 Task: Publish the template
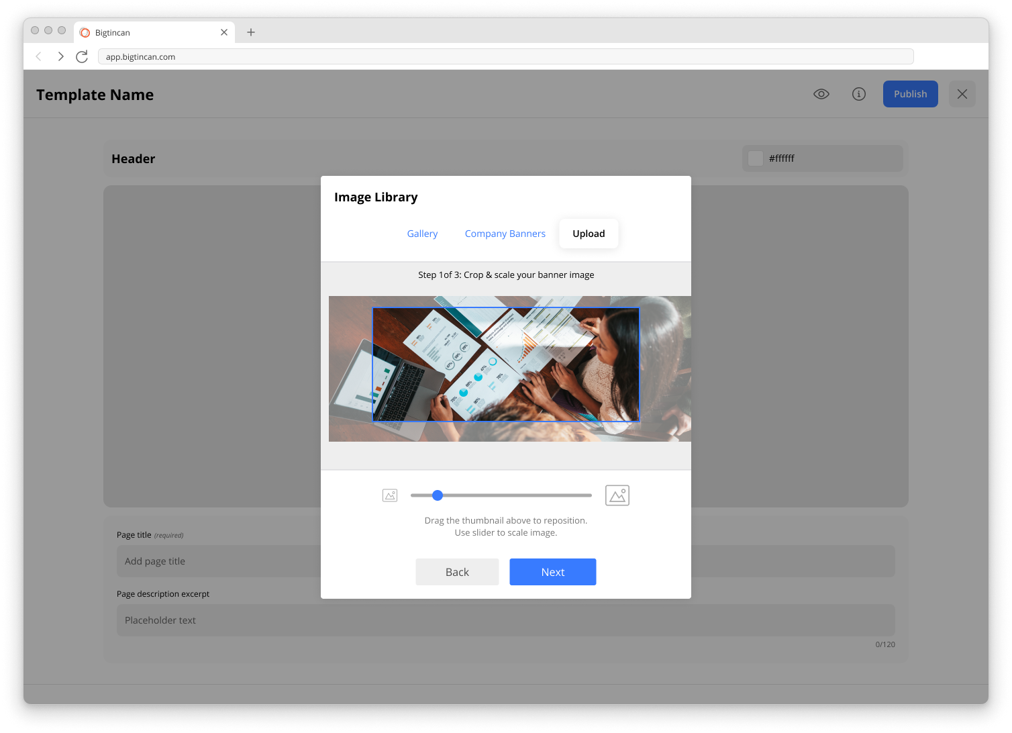(x=910, y=94)
